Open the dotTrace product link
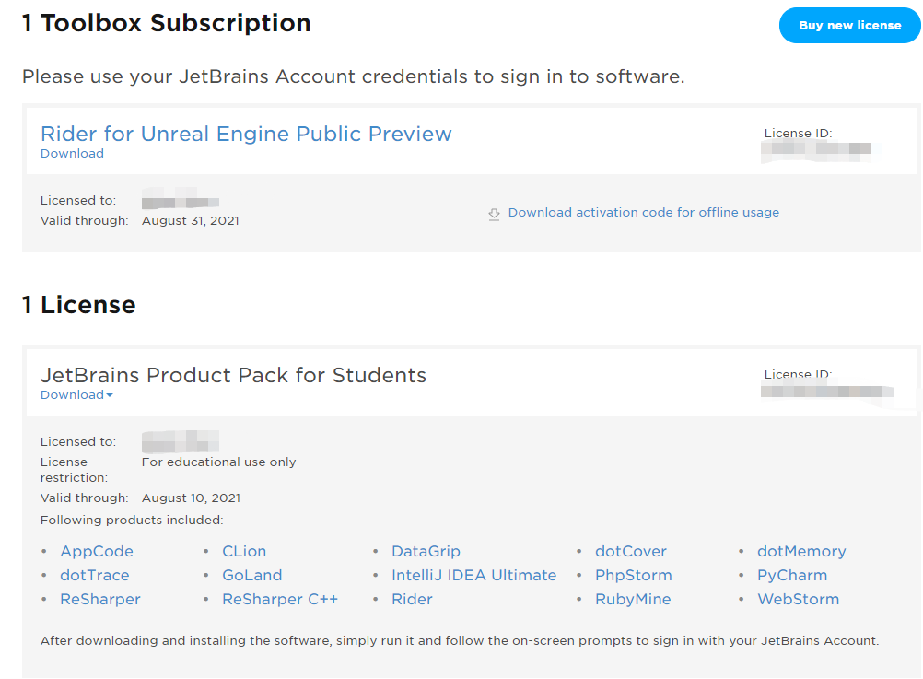Viewport: 923px width, 679px height. pyautogui.click(x=95, y=576)
